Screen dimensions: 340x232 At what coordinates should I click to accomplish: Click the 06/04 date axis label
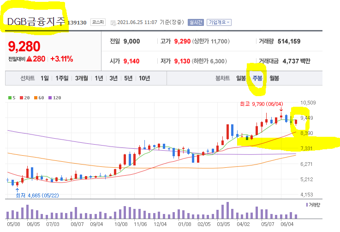tap(287, 224)
